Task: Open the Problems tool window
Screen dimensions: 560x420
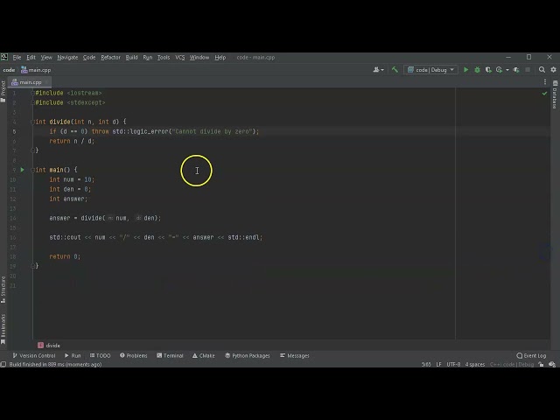Action: click(x=134, y=356)
